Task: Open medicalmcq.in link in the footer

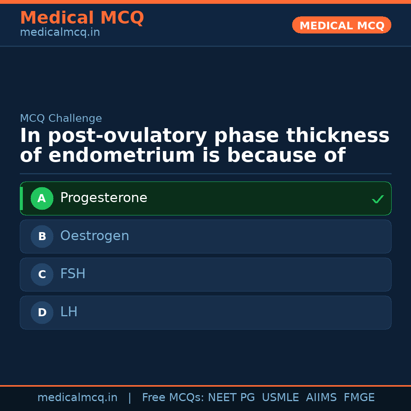Action: click(x=77, y=398)
